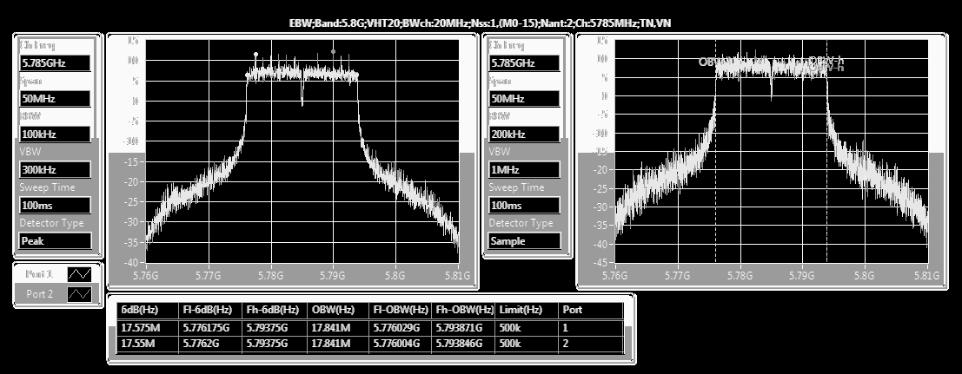Select the 17.575M table cell

pos(147,328)
